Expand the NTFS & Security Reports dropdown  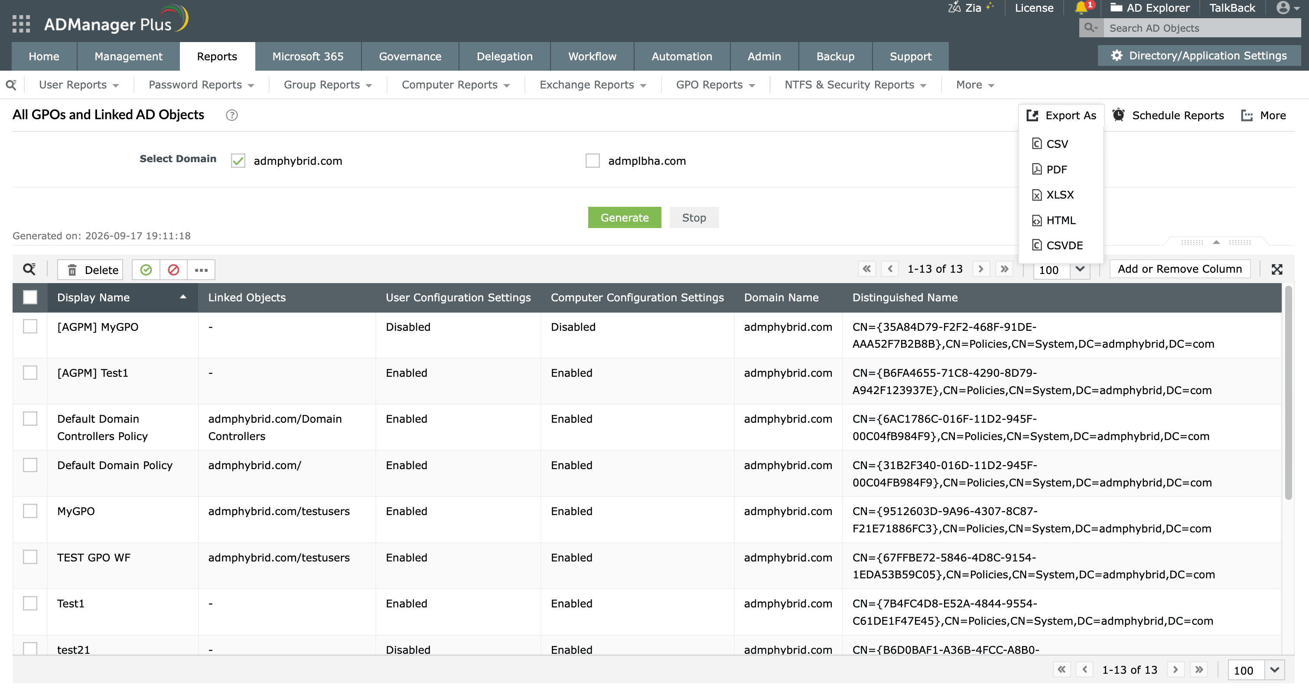pos(855,85)
